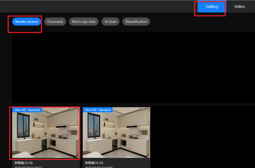
Task: Show Panorama images
Action: click(55, 22)
